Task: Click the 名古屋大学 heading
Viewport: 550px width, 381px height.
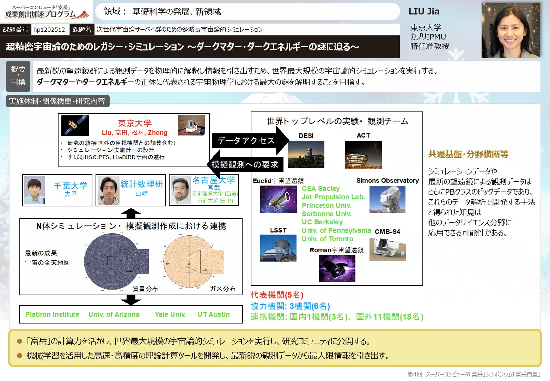Action: click(x=214, y=180)
